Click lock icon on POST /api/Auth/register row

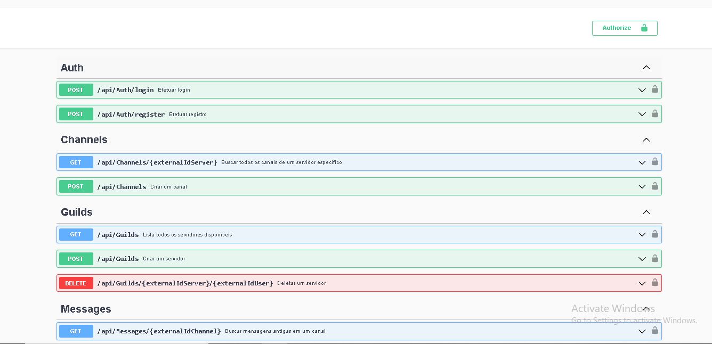click(655, 113)
